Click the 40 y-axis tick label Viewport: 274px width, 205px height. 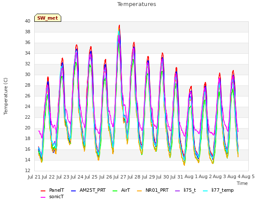pos(27,21)
